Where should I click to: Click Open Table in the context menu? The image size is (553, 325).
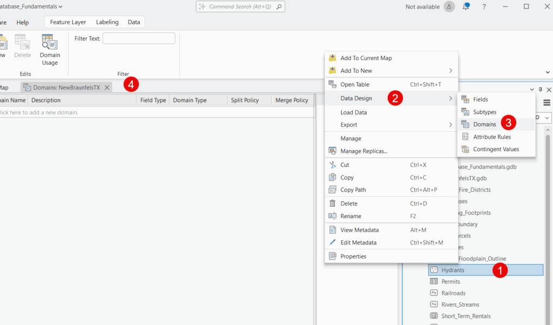click(355, 84)
